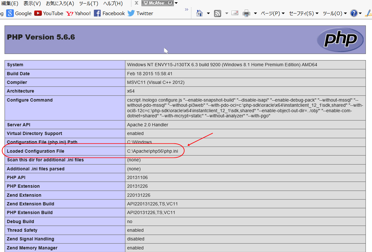372x252 pixels.
Task: Show more favorites with chevron overflow
Action: 186,10
